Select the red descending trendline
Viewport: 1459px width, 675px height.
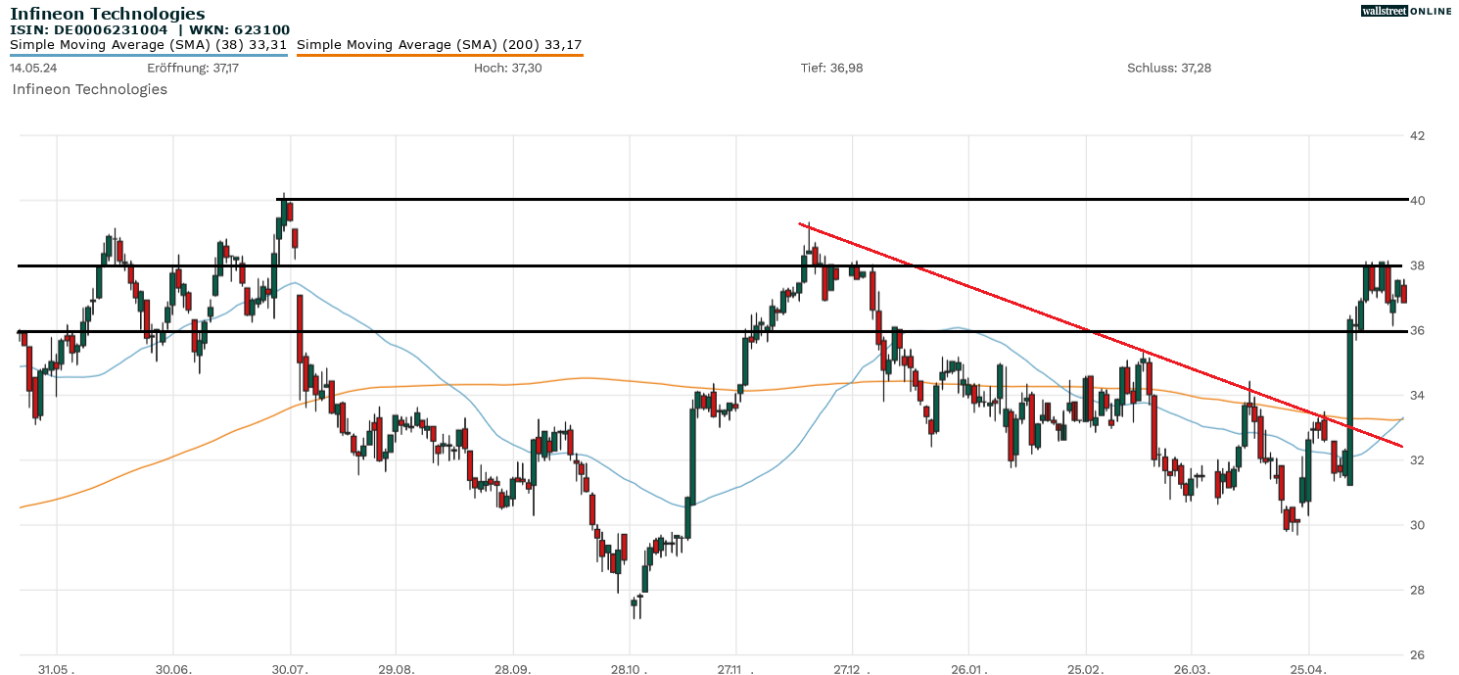(1092, 331)
